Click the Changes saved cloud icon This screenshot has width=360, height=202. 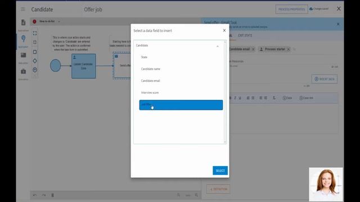[311, 9]
